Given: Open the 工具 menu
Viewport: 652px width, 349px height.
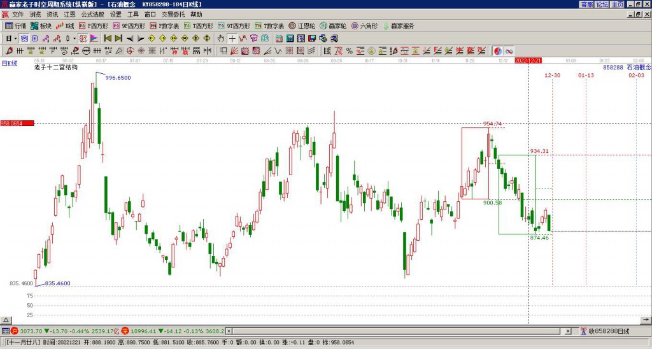Looking at the screenshot, I should [132, 15].
